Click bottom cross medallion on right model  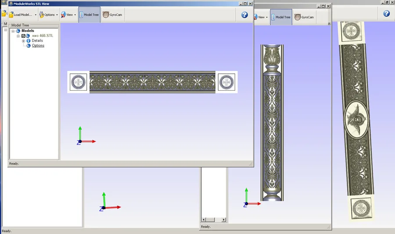click(361, 208)
